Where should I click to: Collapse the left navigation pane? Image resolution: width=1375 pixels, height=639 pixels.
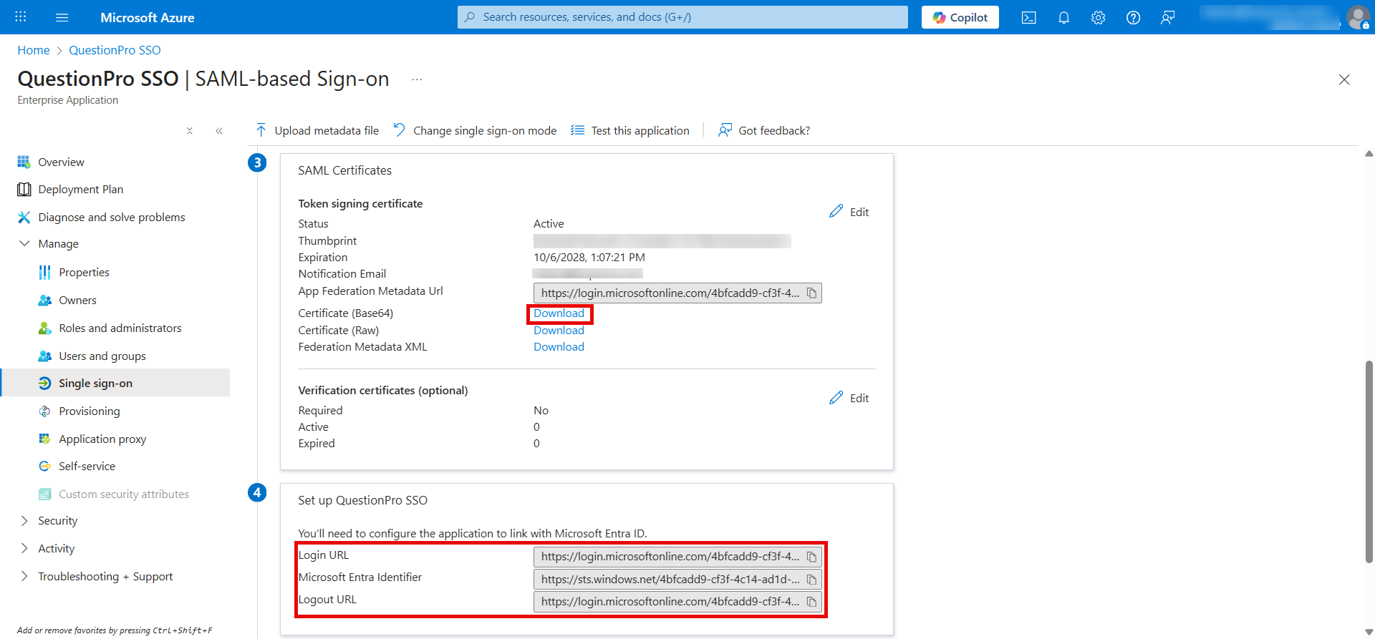219,131
